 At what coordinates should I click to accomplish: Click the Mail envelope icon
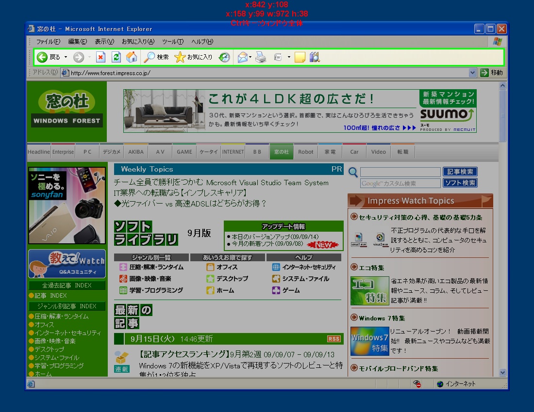242,57
